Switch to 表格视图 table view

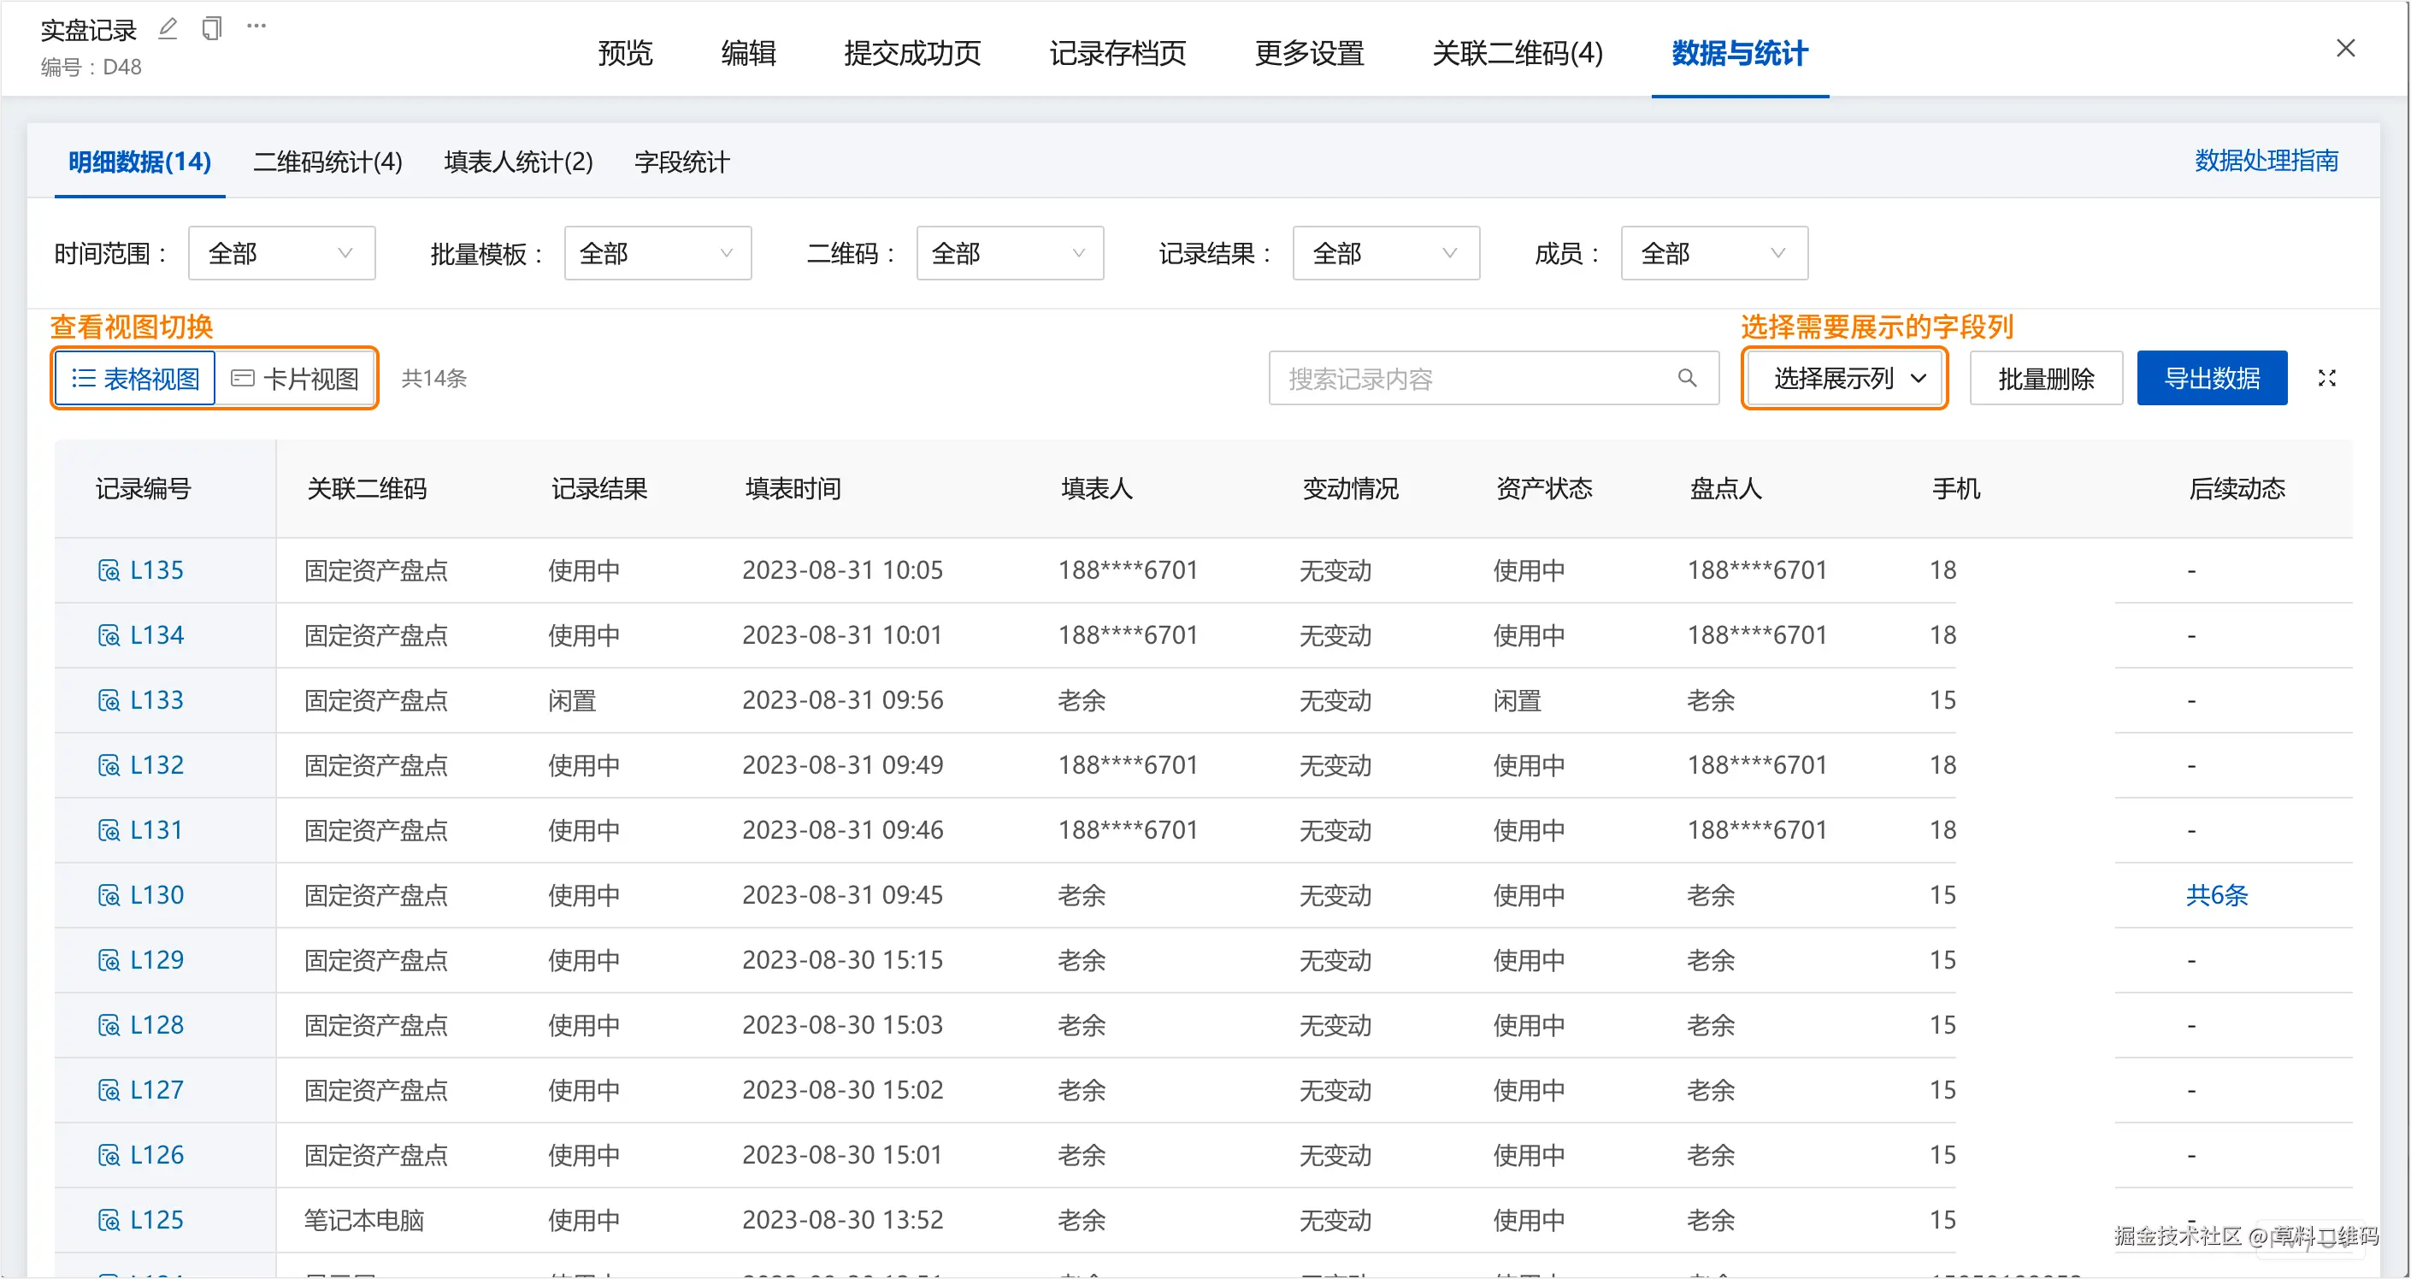(x=136, y=378)
